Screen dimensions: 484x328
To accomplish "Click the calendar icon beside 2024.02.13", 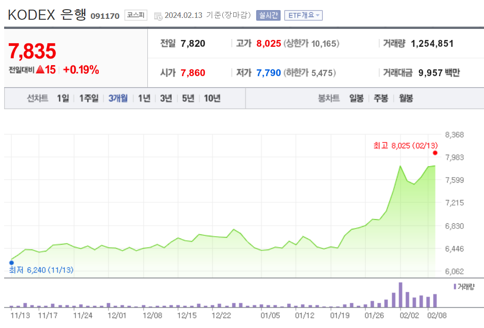I will coord(158,16).
